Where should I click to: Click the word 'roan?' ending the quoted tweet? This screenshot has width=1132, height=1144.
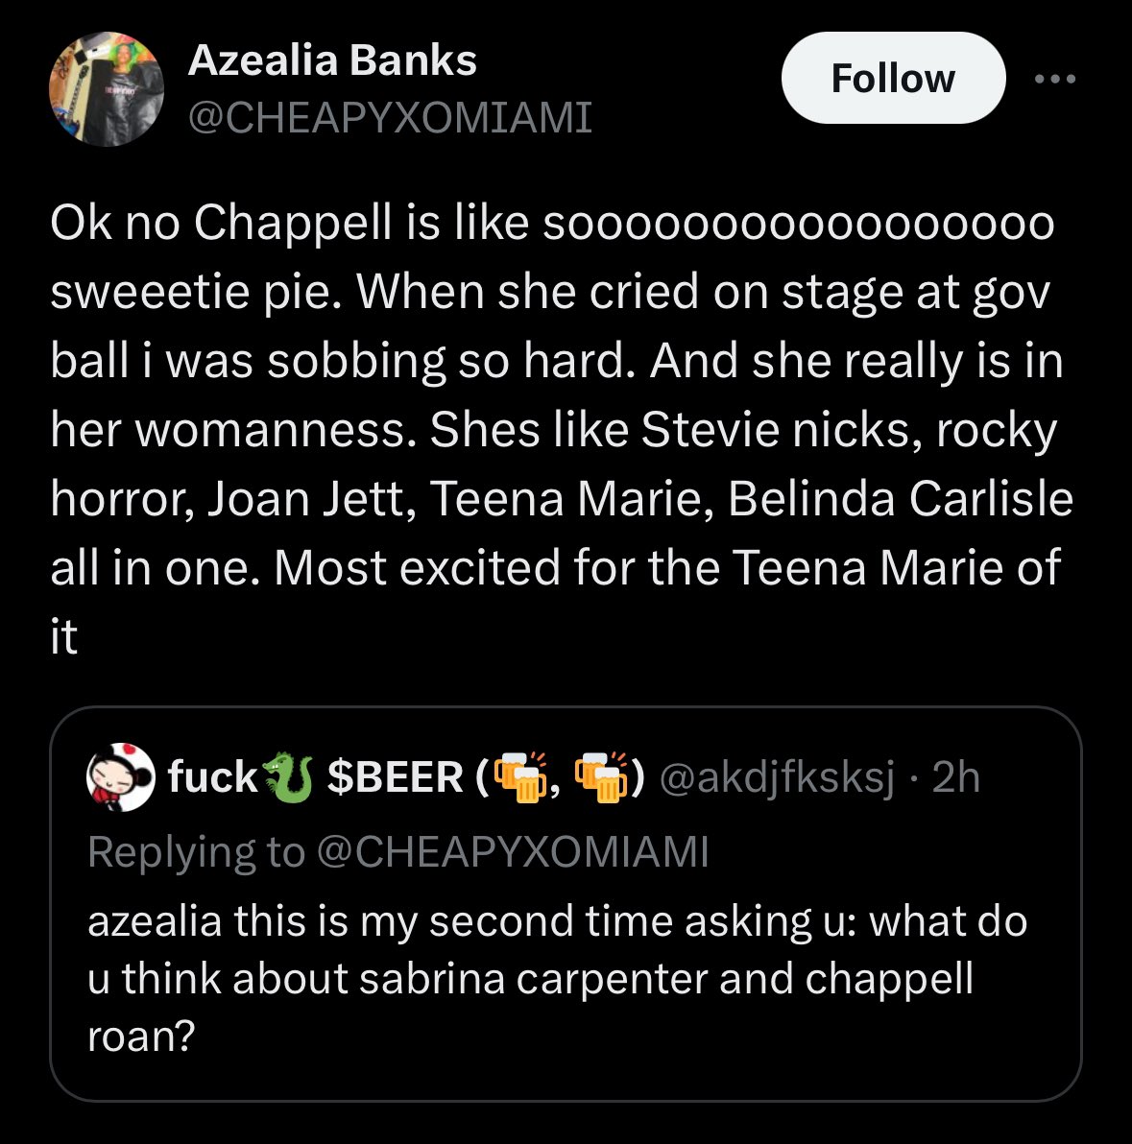pos(141,1037)
